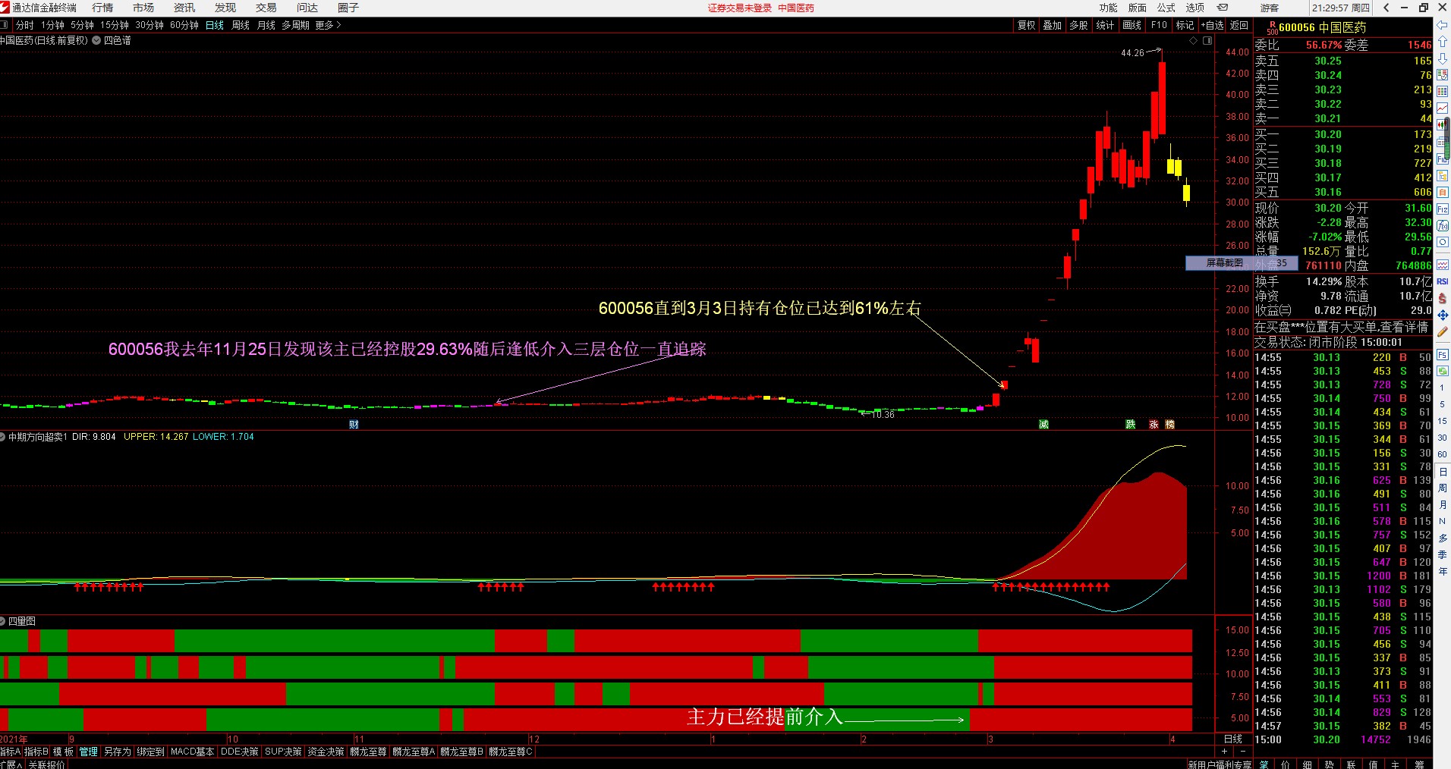Click the 叠加 overlay button
Viewport: 1451px width, 769px height.
click(1053, 25)
